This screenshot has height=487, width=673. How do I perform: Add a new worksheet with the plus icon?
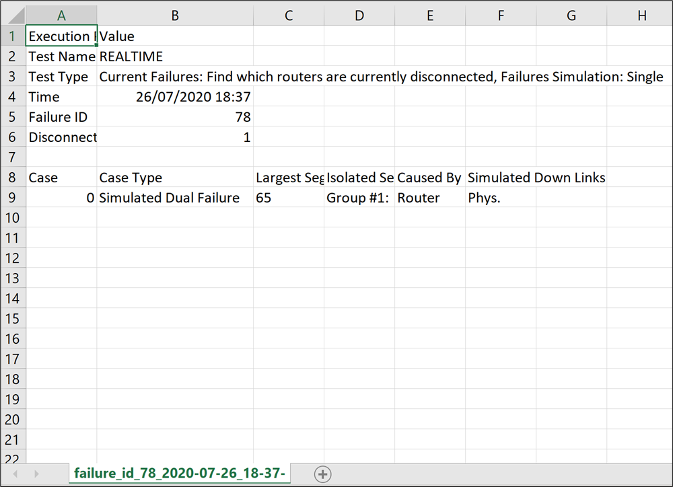coord(322,474)
